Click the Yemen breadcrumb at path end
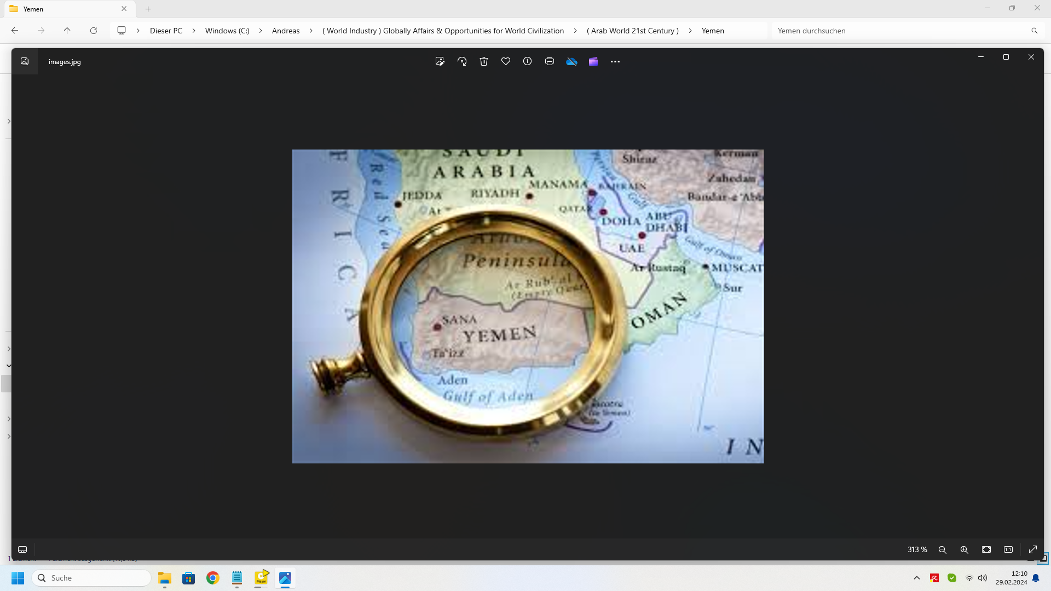1051x591 pixels. (713, 31)
